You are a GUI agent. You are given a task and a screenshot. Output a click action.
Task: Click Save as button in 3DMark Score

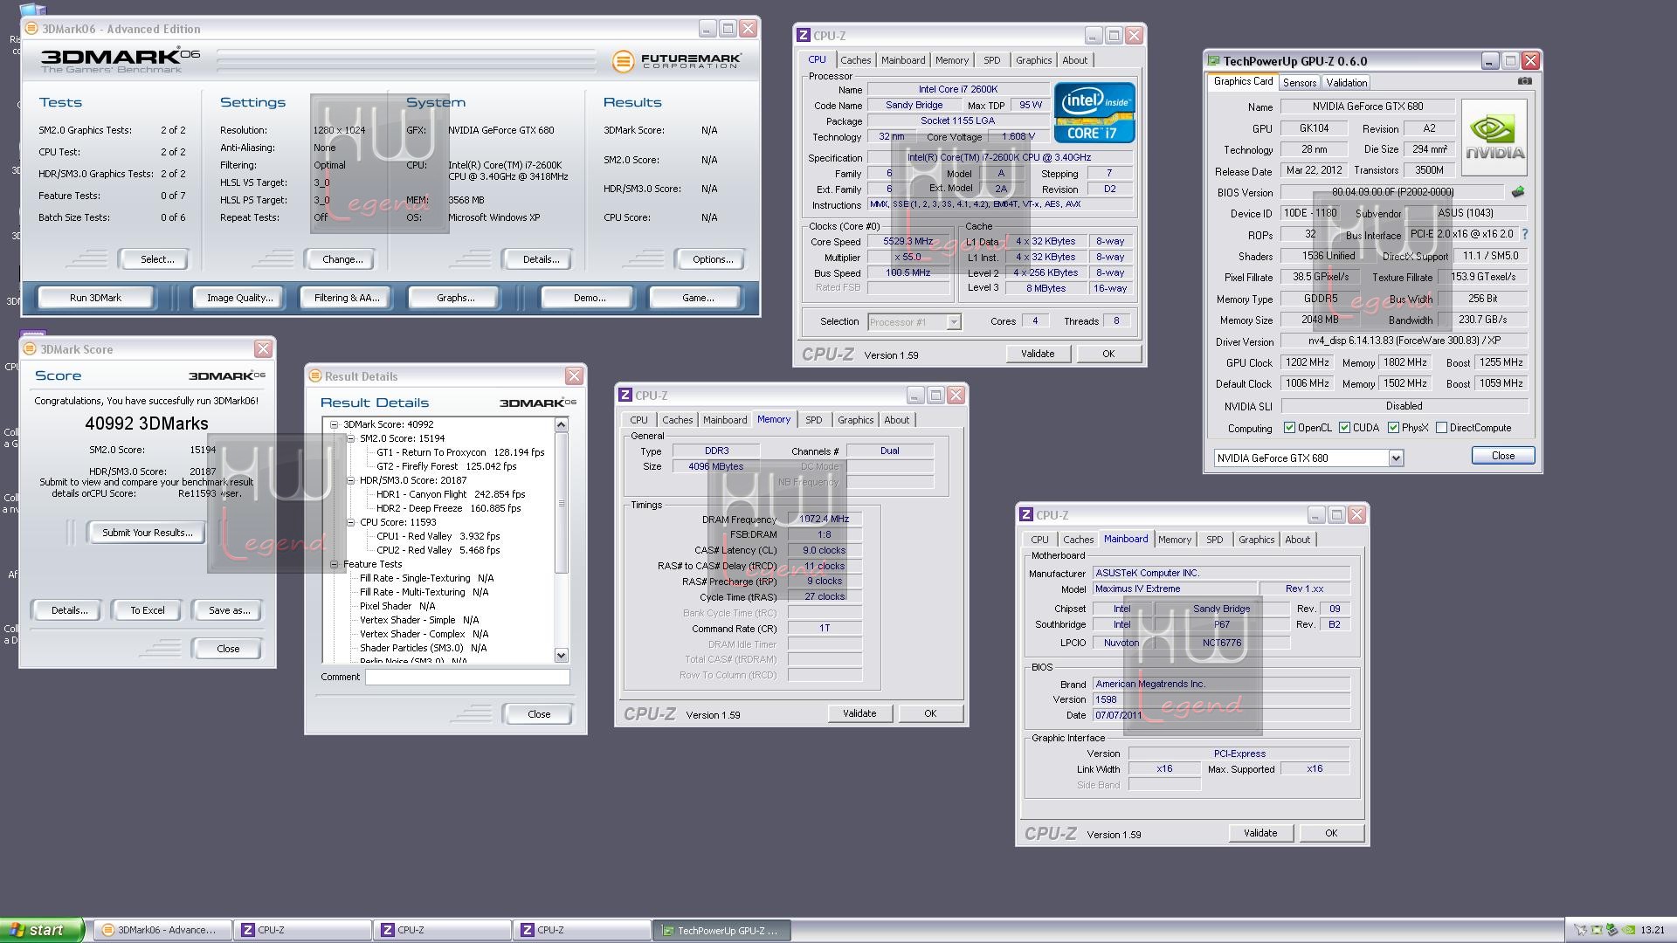229,610
